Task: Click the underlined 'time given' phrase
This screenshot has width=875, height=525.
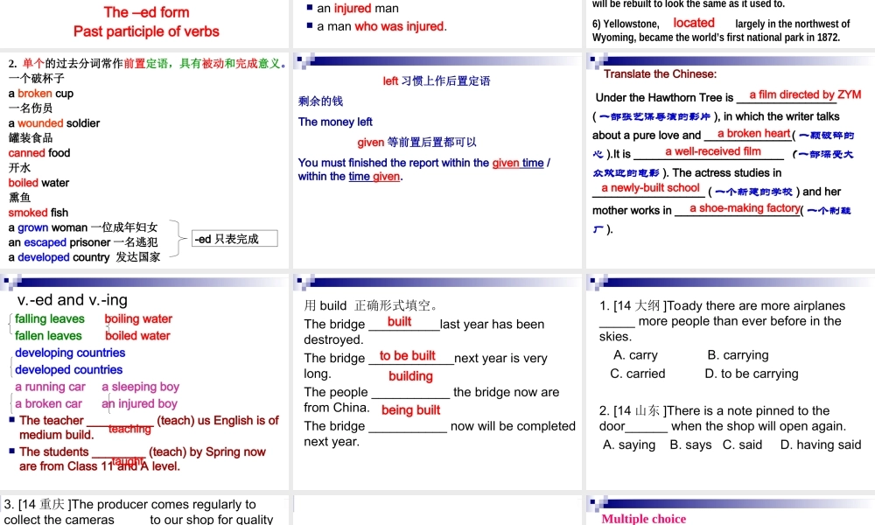Action: click(374, 177)
